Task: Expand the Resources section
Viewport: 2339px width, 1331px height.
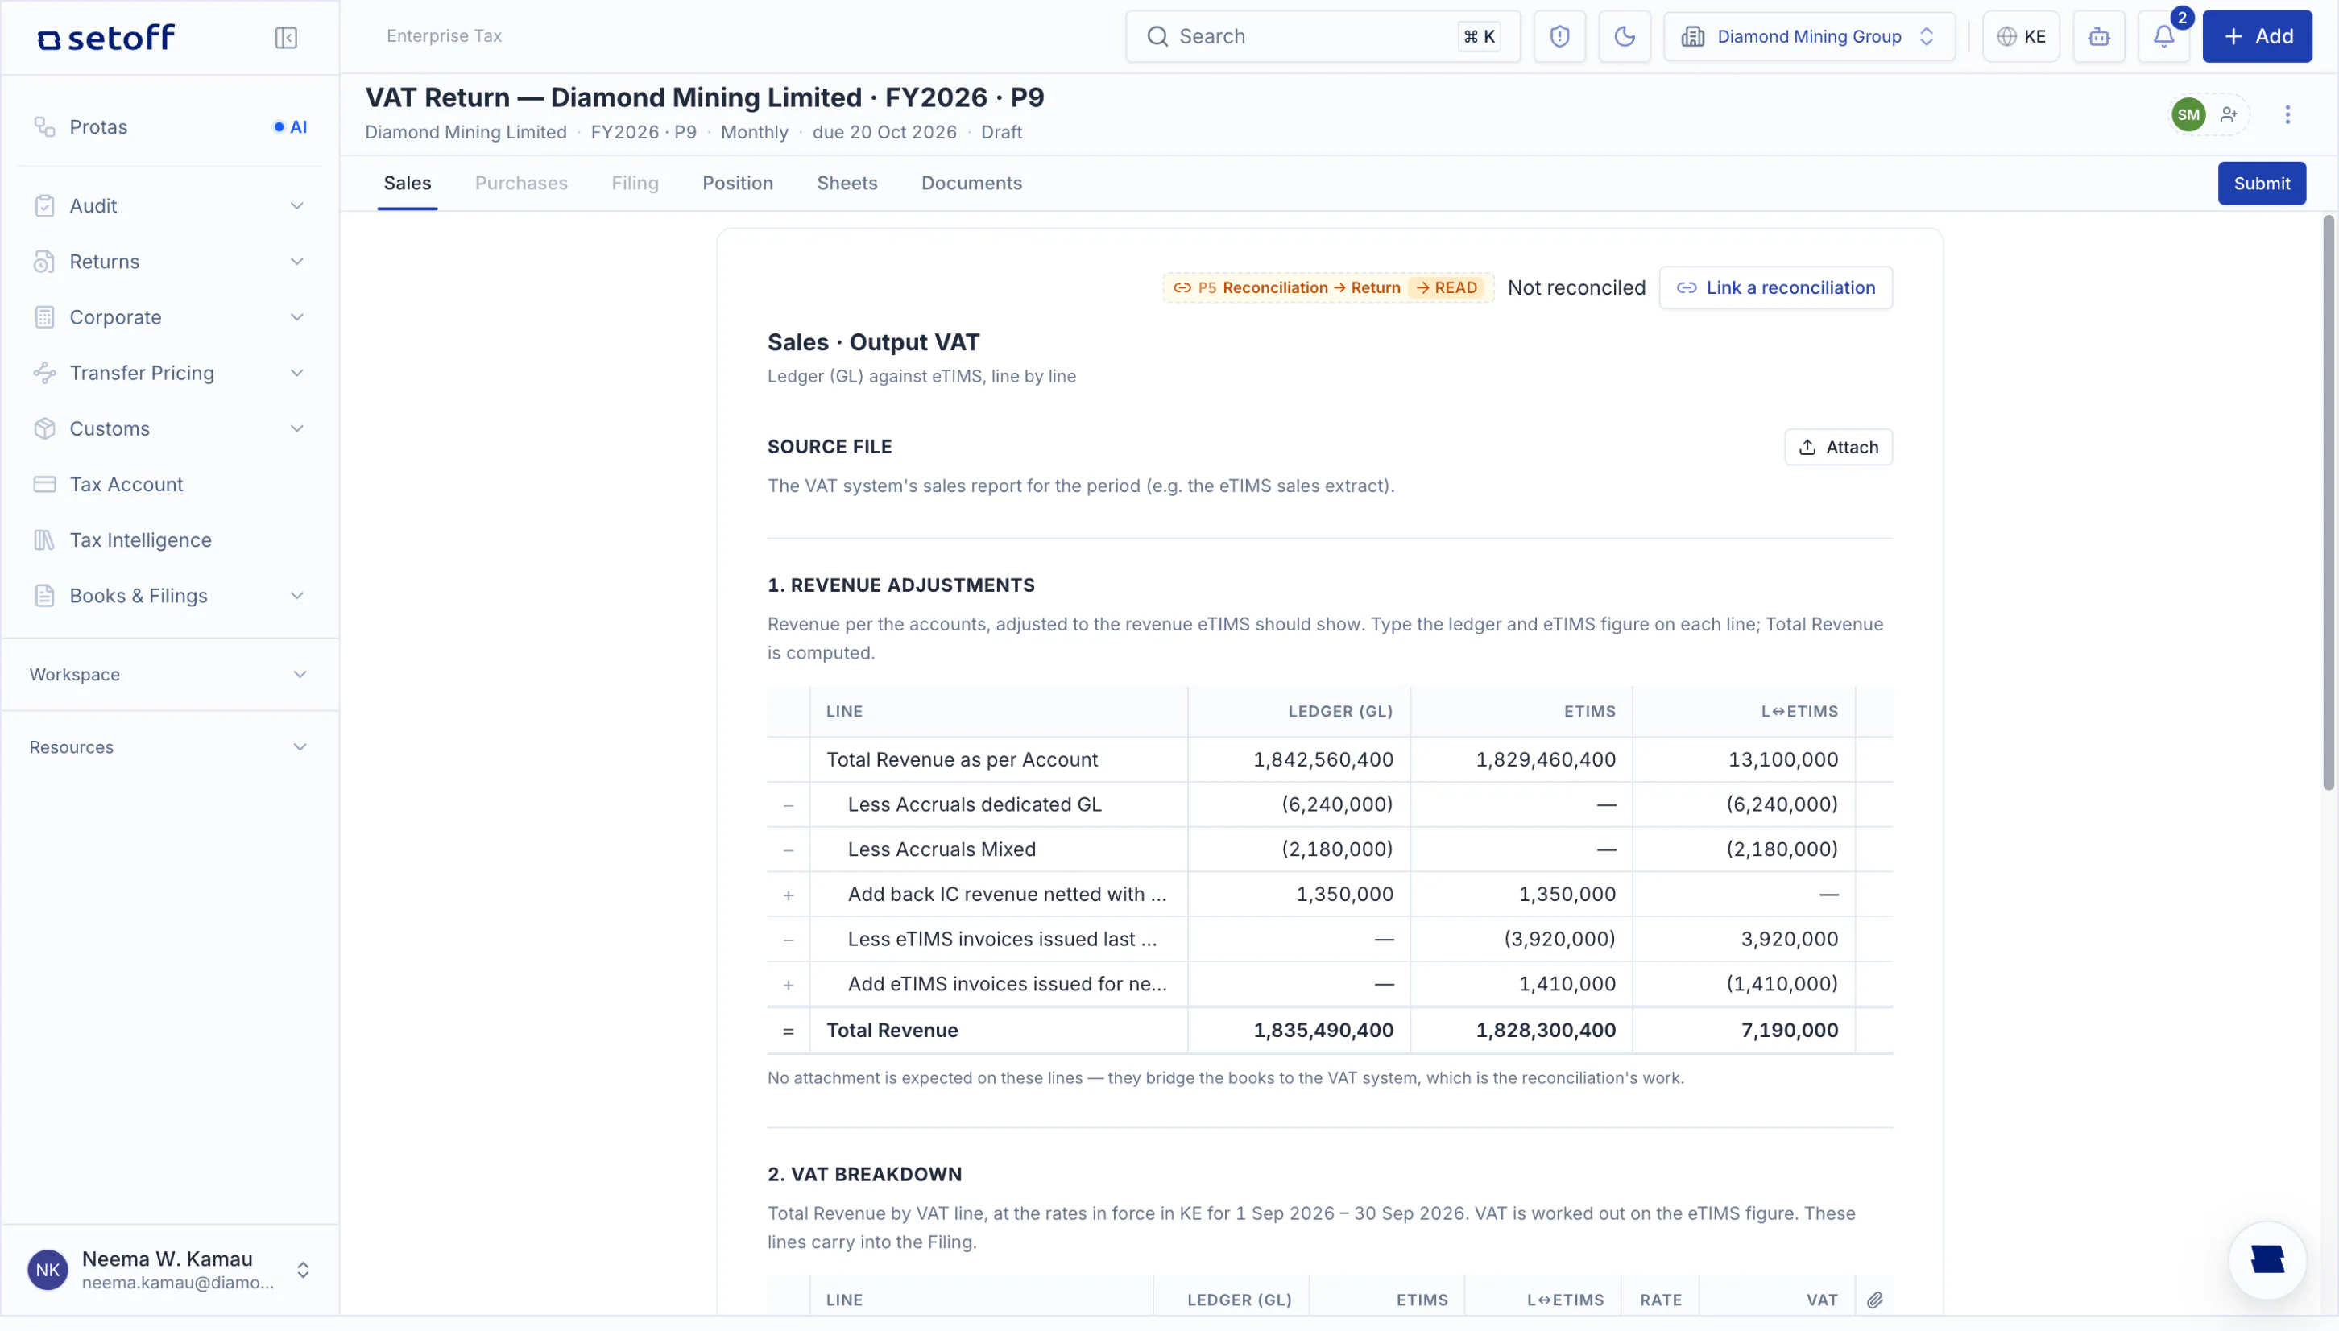Action: [x=170, y=748]
